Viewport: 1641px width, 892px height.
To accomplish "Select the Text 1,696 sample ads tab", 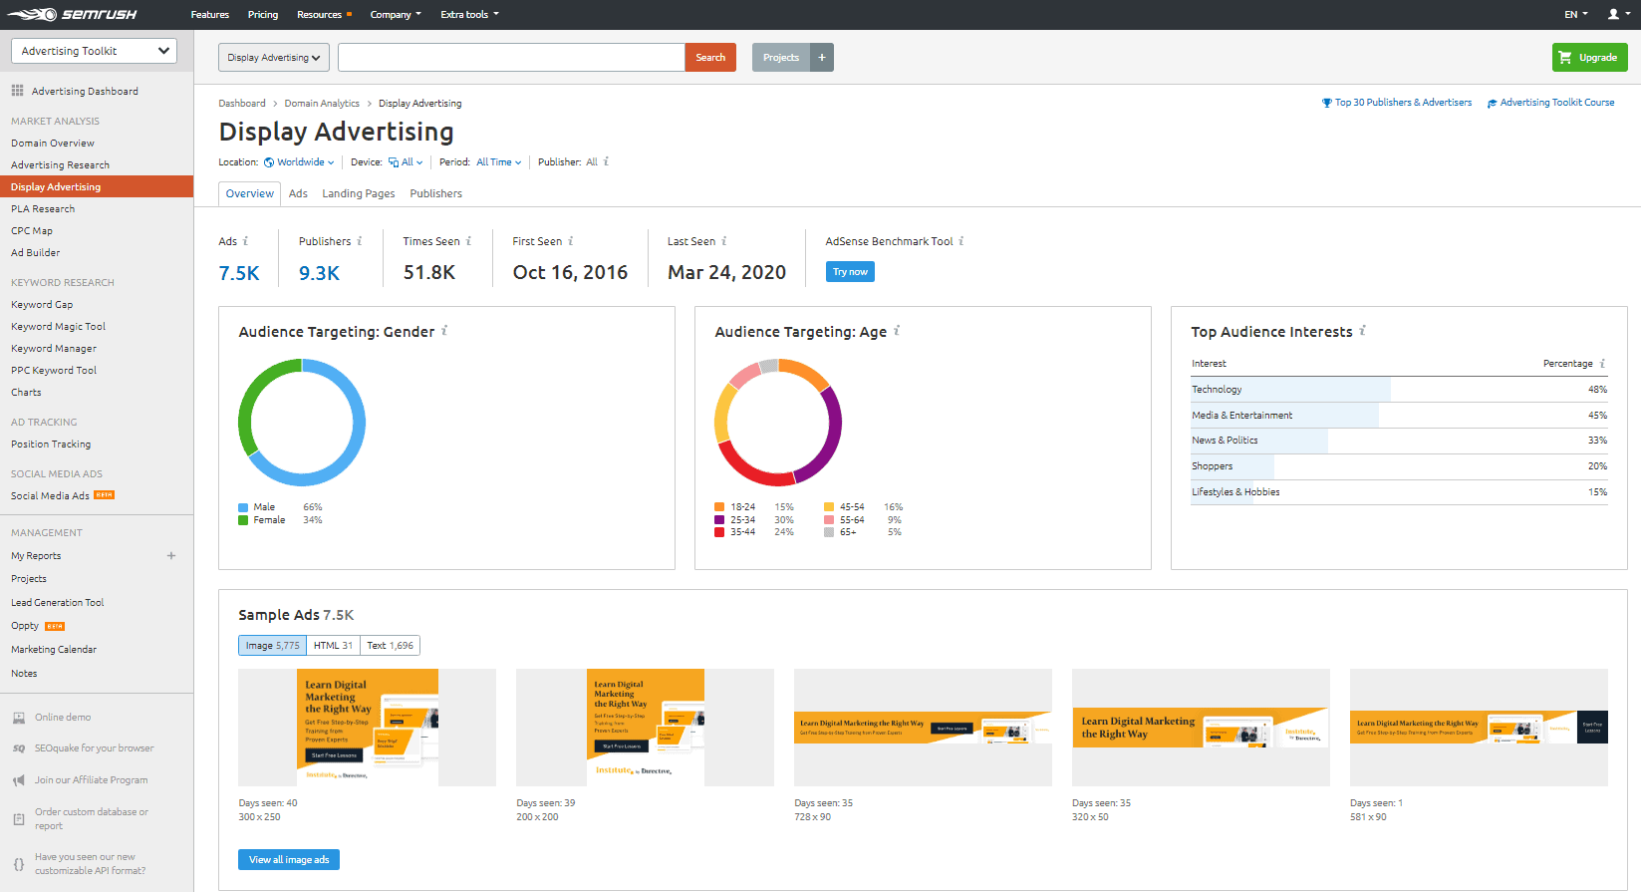I will coord(390,646).
